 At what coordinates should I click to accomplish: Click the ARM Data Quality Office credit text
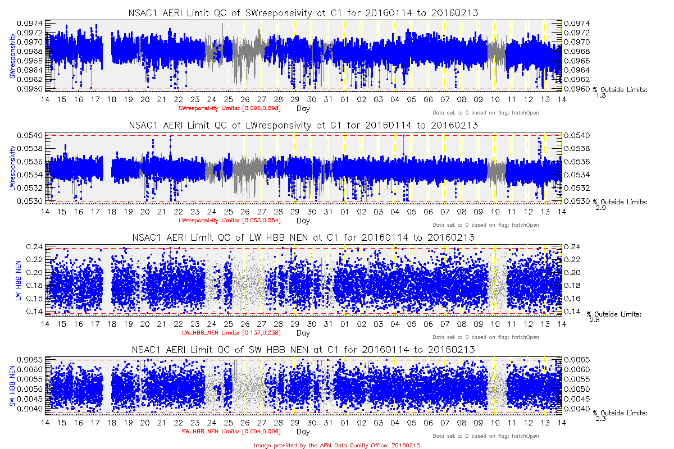point(337,445)
